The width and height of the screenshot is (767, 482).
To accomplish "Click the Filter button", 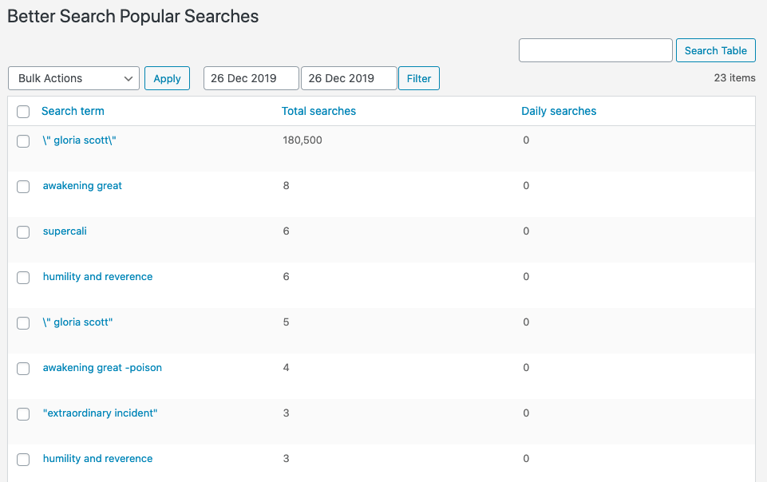I will coord(419,78).
